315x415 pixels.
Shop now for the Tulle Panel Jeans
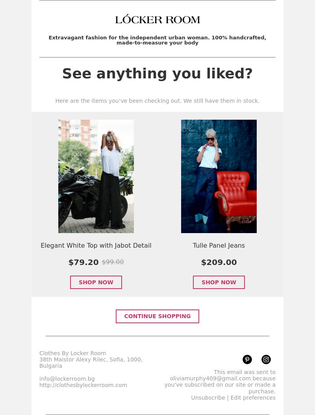[x=219, y=282]
